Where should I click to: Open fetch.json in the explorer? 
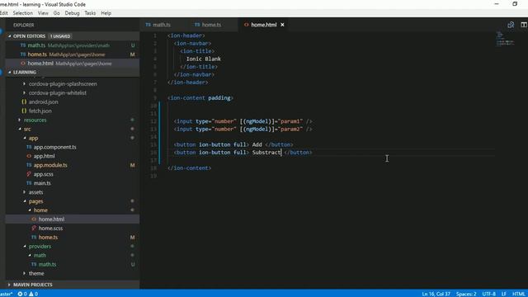[40, 111]
